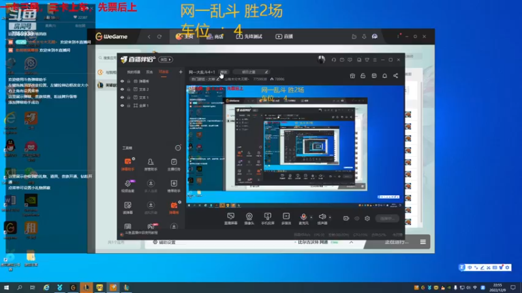Add a new scene with plus button
This screenshot has height=293, width=522.
181,72
